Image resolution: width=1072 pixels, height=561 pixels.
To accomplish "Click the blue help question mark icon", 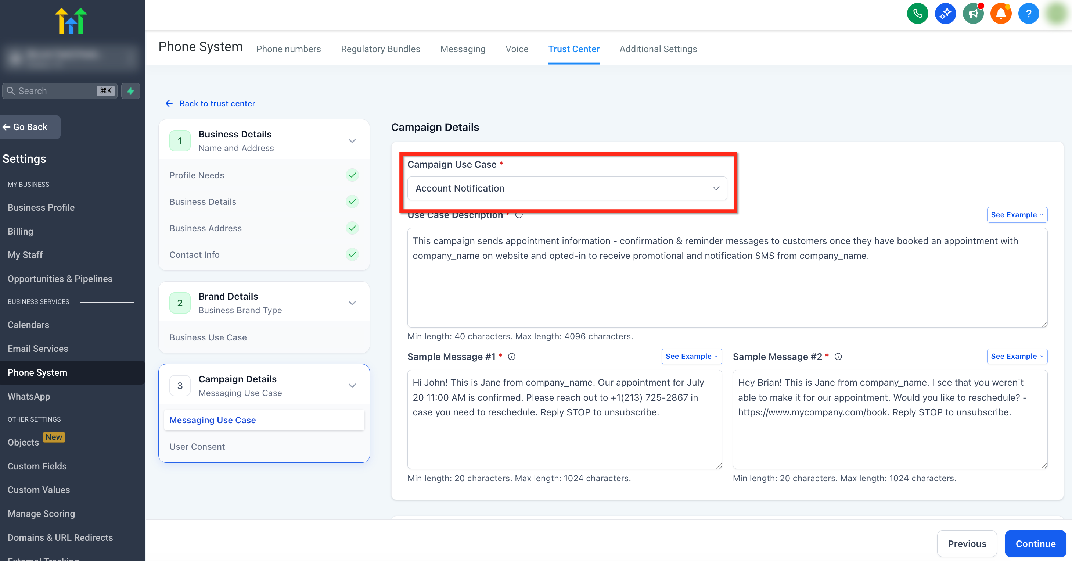I will pyautogui.click(x=1028, y=14).
